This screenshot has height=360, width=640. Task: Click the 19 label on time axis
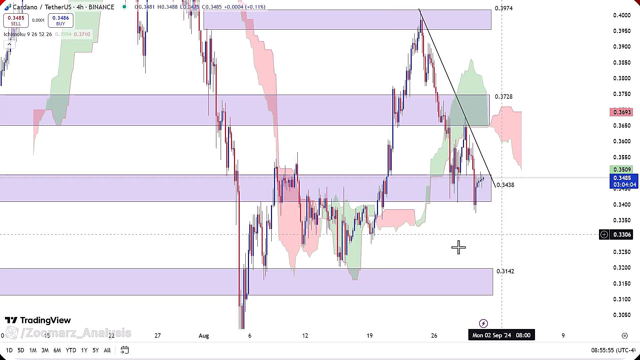tap(370, 336)
